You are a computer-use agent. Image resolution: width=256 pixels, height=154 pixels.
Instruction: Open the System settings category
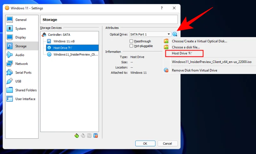pyautogui.click(x=22, y=28)
